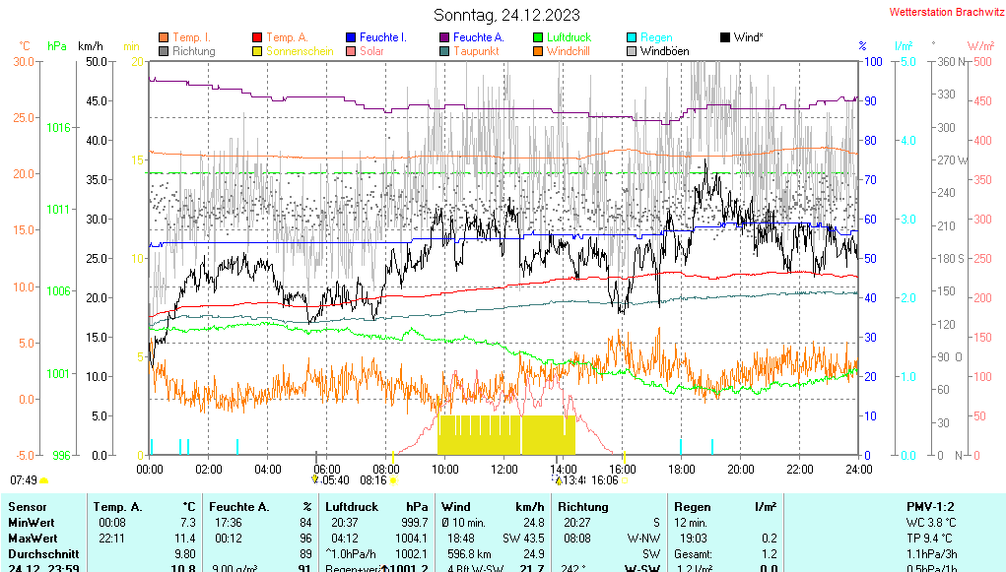Click the 12:00 time axis marker
Image resolution: width=1006 pixels, height=572 pixels.
[504, 470]
